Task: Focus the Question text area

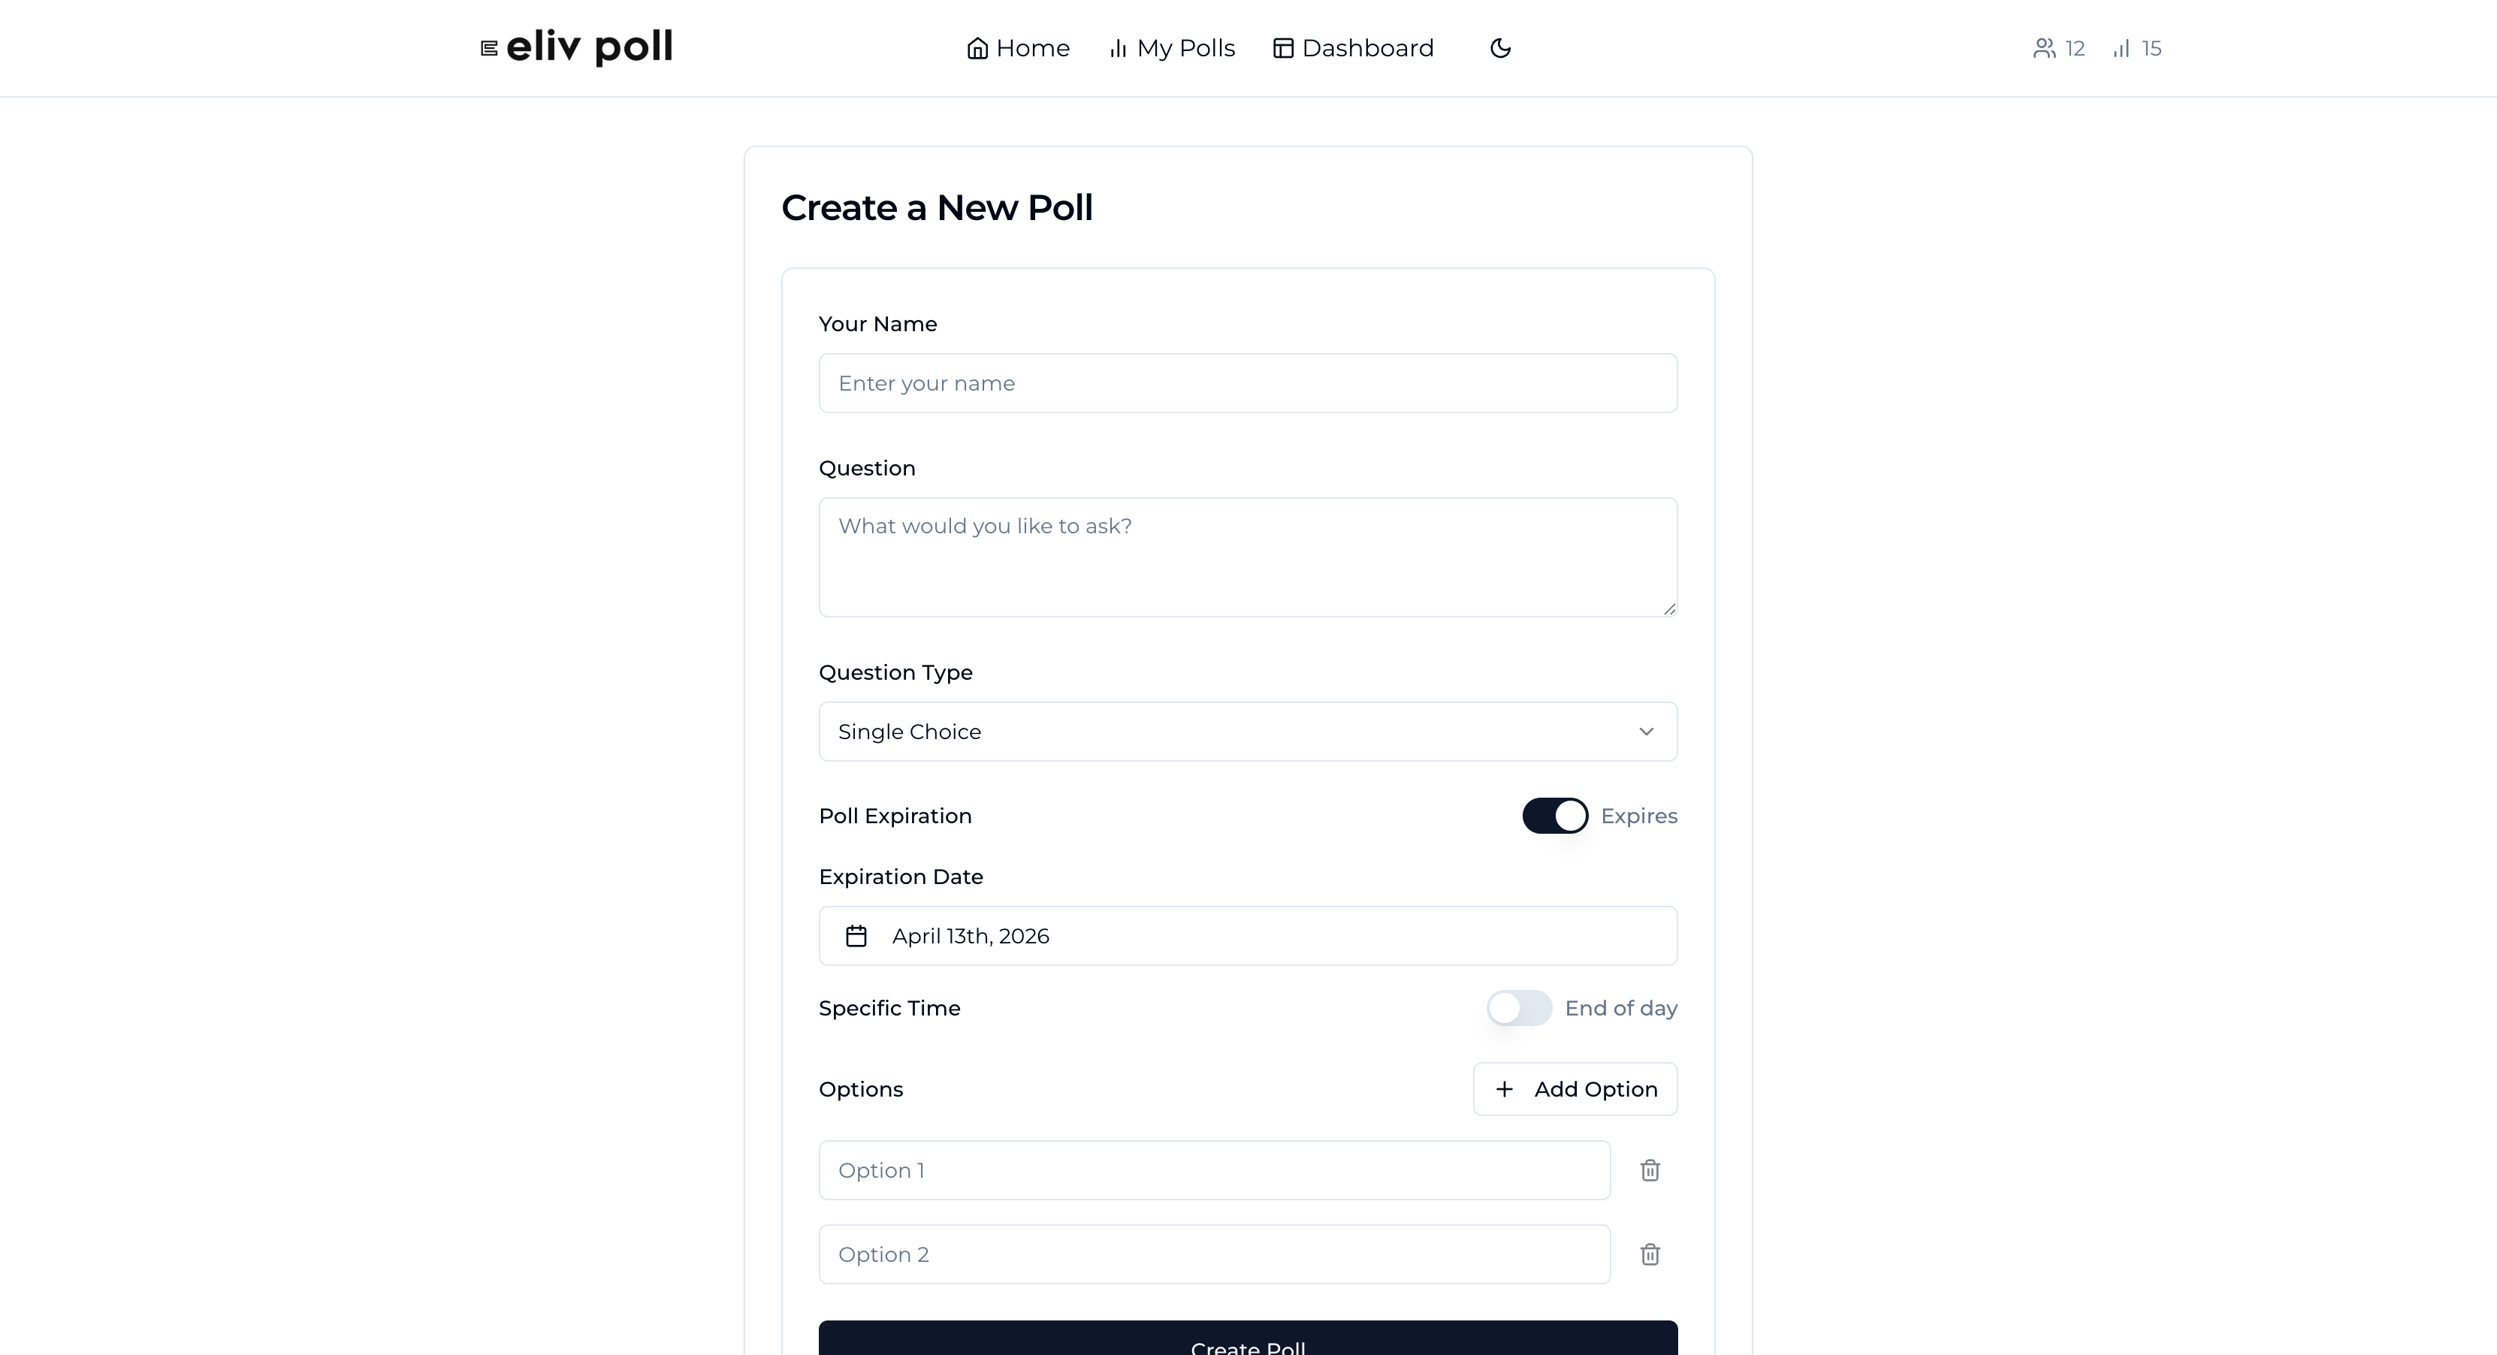Action: click(x=1248, y=557)
